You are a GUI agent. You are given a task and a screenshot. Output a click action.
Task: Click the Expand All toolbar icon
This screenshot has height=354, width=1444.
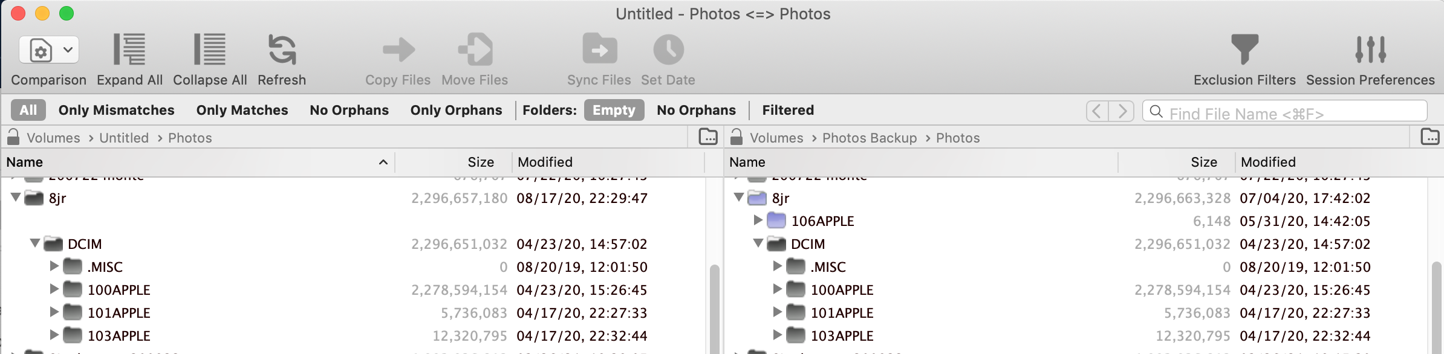(129, 49)
